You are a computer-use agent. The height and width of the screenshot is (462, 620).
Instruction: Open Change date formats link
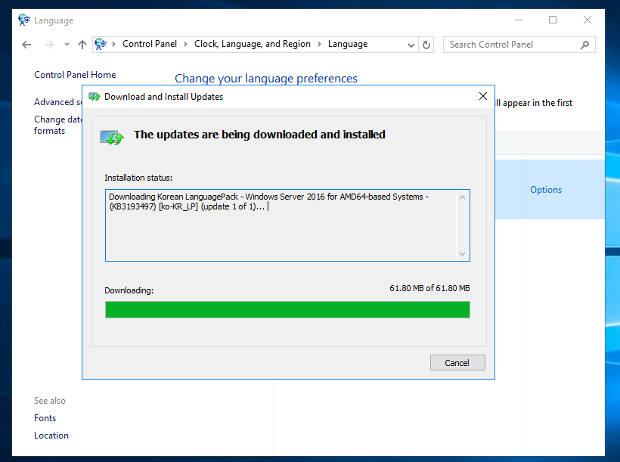click(57, 125)
